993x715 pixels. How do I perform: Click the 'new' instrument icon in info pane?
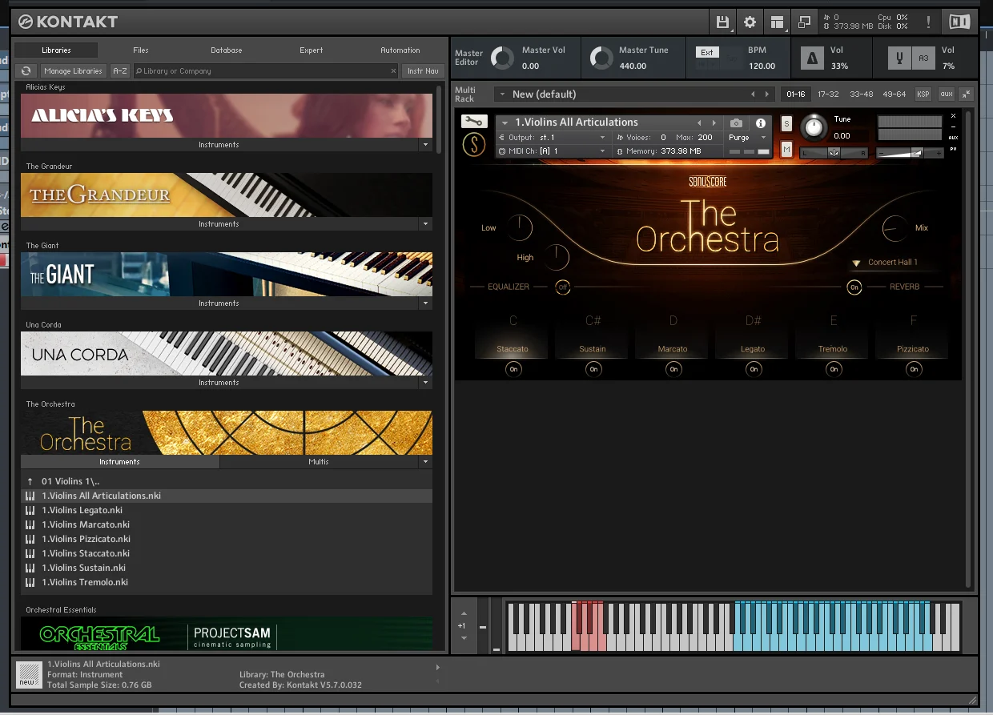[x=28, y=674]
